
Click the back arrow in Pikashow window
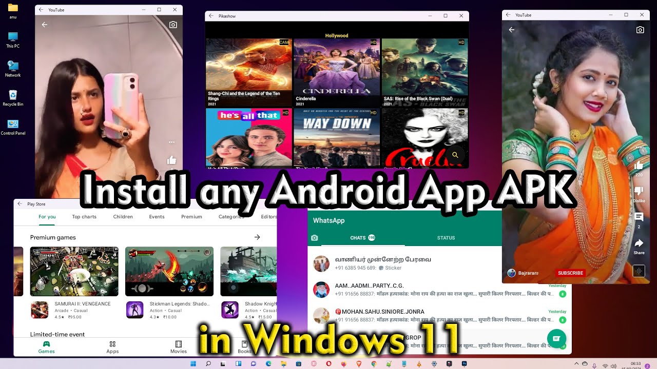[x=211, y=16]
